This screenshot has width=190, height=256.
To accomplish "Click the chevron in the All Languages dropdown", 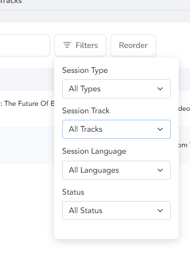I will (160, 170).
